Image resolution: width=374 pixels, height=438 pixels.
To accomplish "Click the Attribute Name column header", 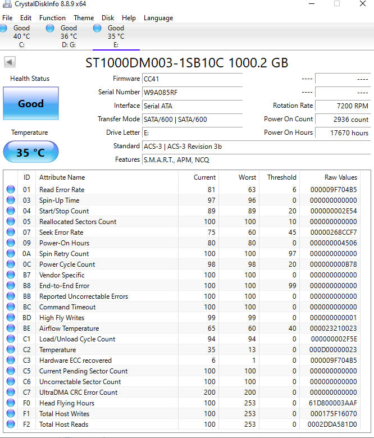I will (107, 177).
